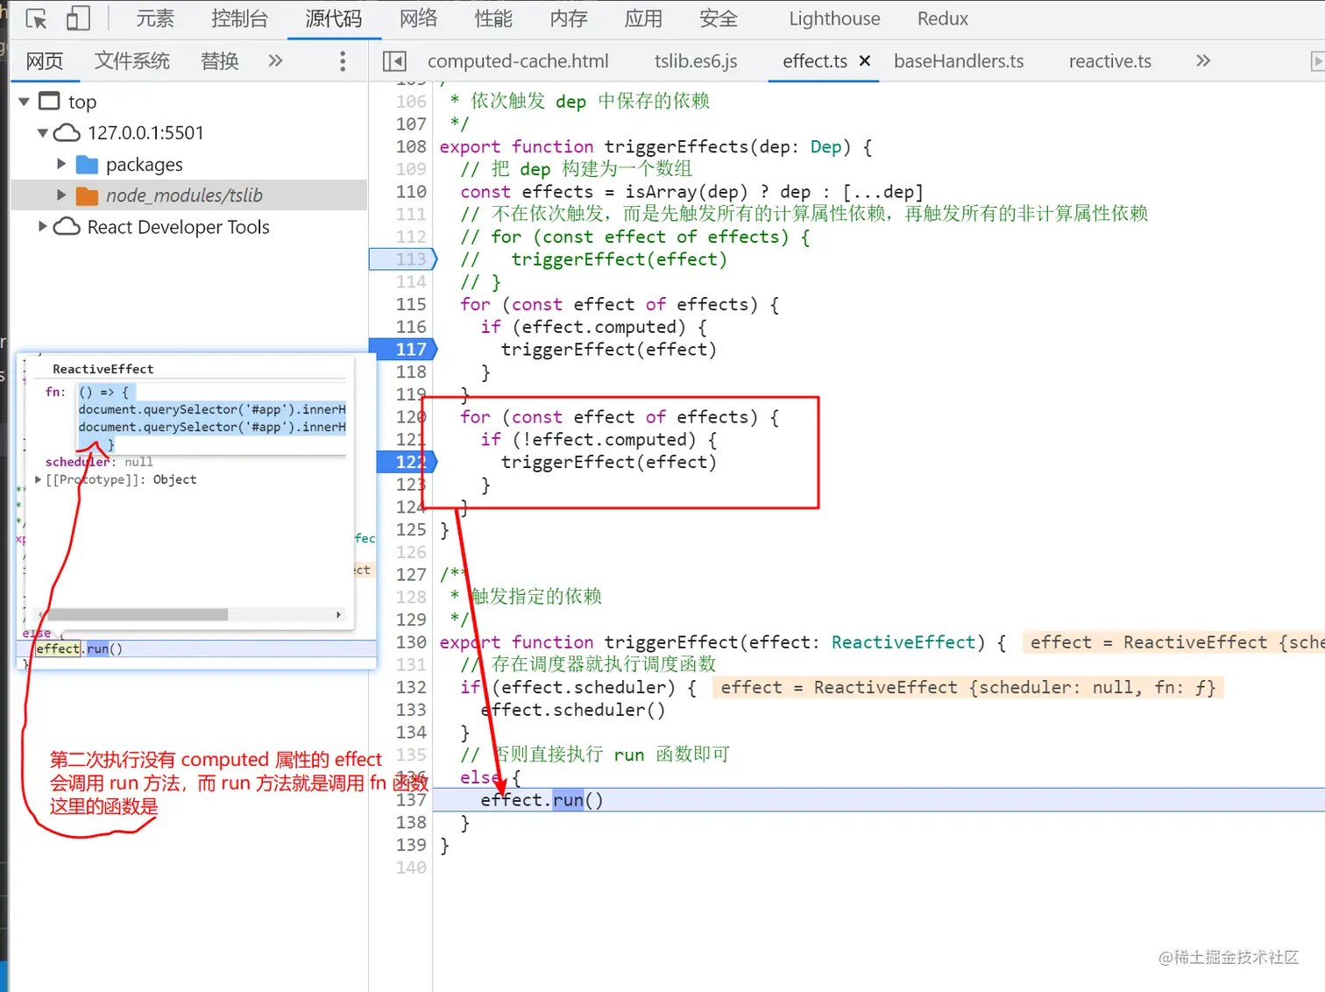Click line number 108 gutter

[x=410, y=146]
